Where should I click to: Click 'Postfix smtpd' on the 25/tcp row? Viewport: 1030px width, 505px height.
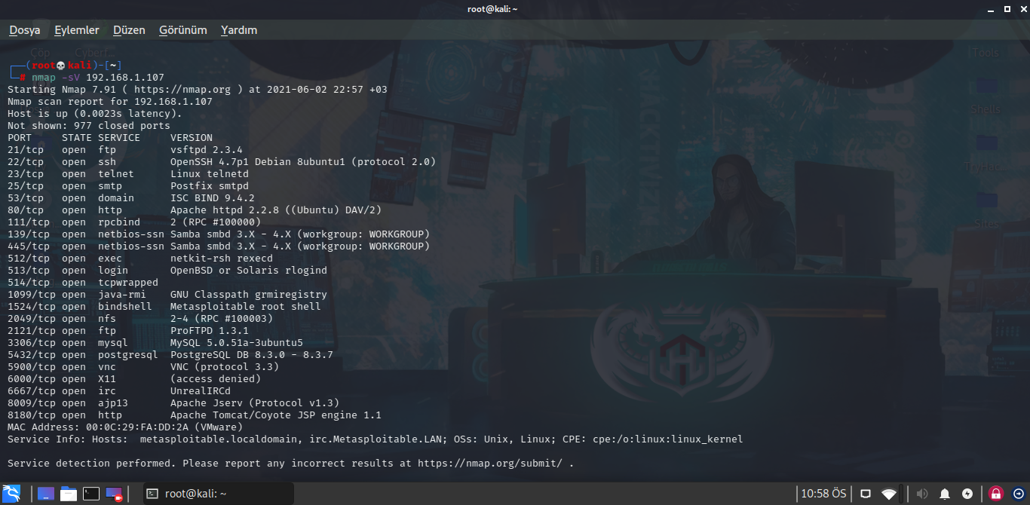click(210, 186)
